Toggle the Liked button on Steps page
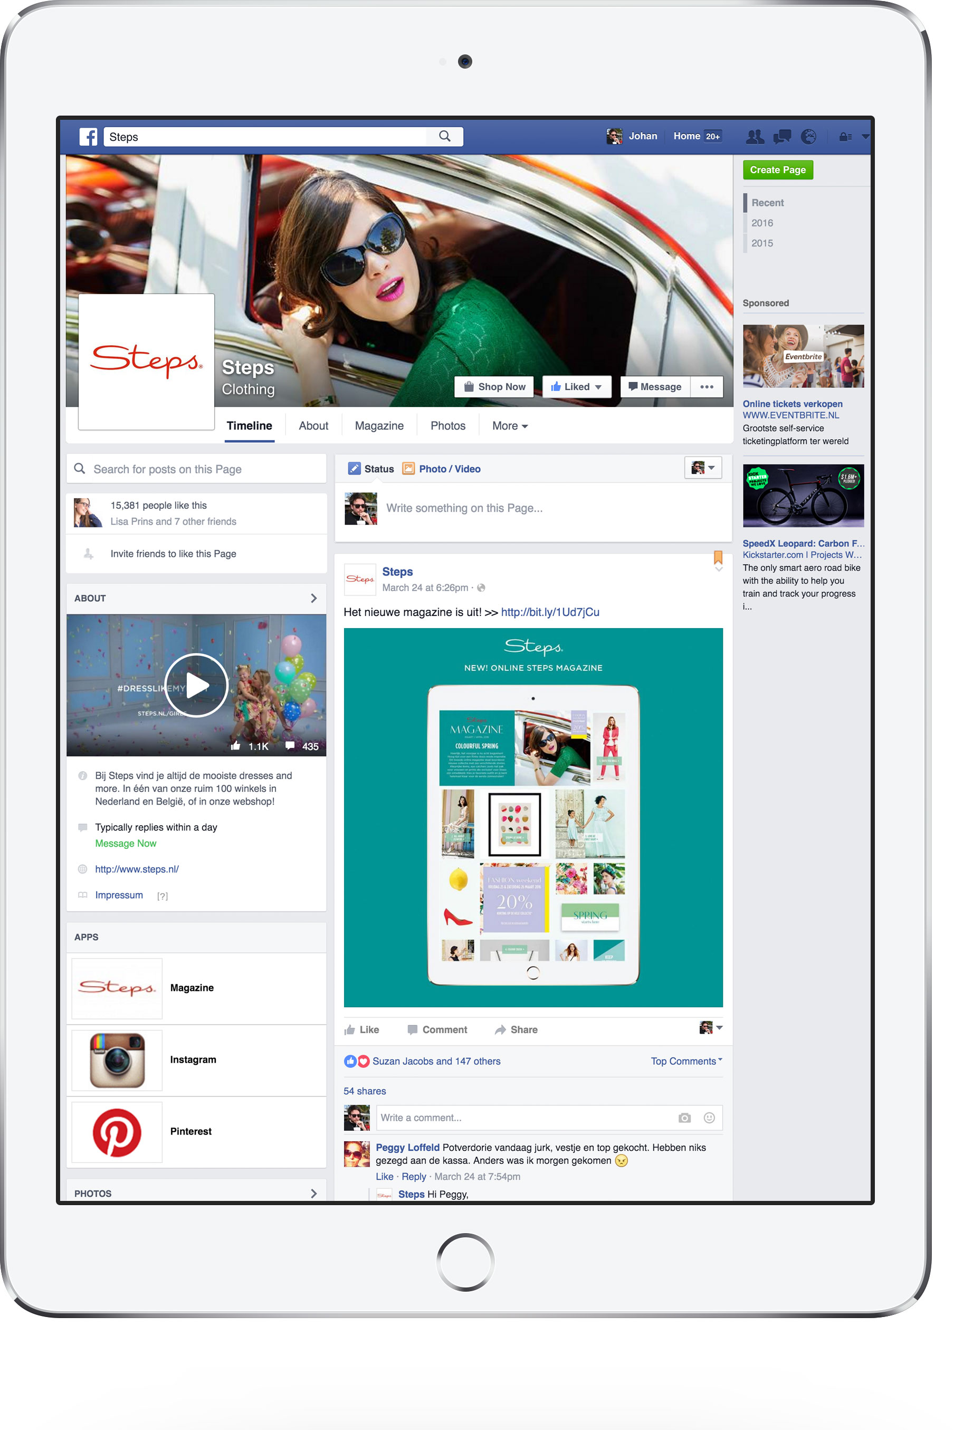The image size is (954, 1430). coord(576,387)
